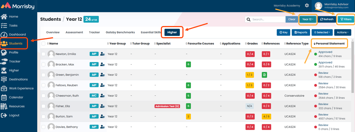The image size is (355, 132).
Task: Open Higher in the sidebar
Action: pos(14,70)
